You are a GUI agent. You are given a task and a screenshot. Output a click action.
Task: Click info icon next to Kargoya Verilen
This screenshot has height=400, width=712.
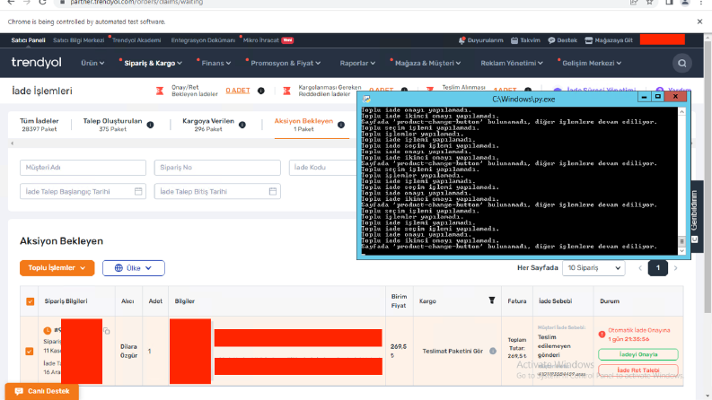[x=242, y=125]
